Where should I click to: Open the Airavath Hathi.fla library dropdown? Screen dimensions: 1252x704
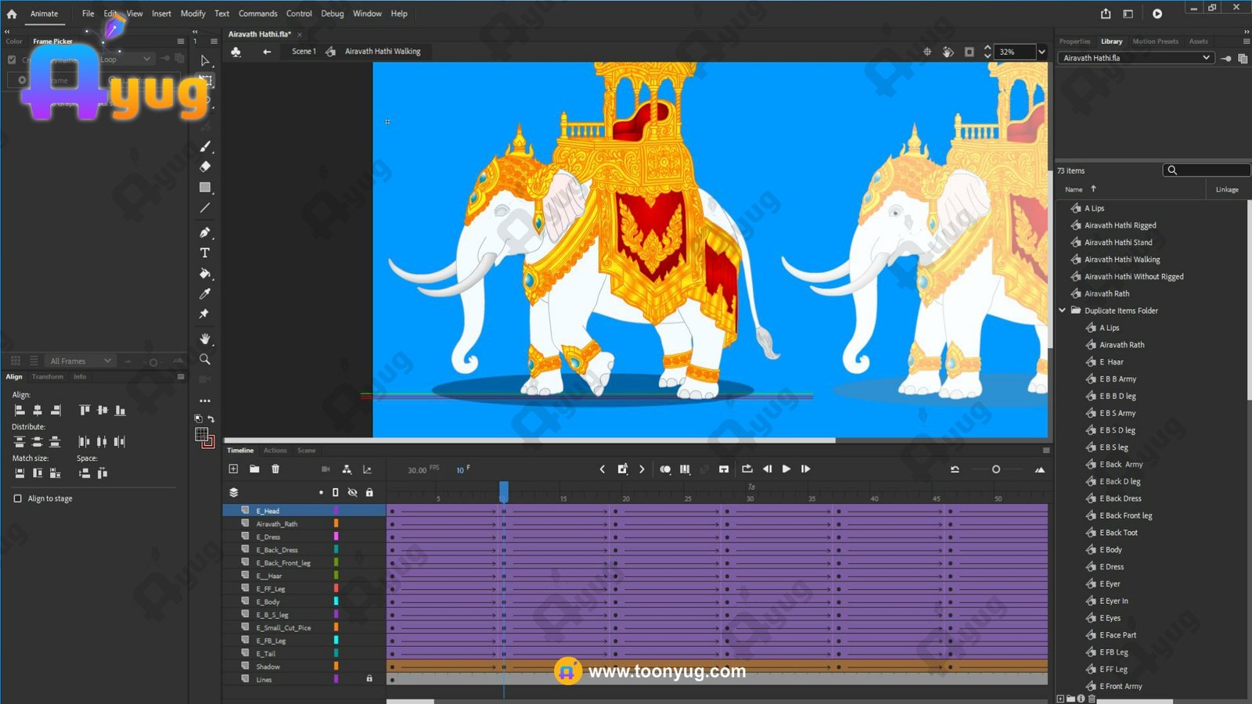coord(1136,58)
